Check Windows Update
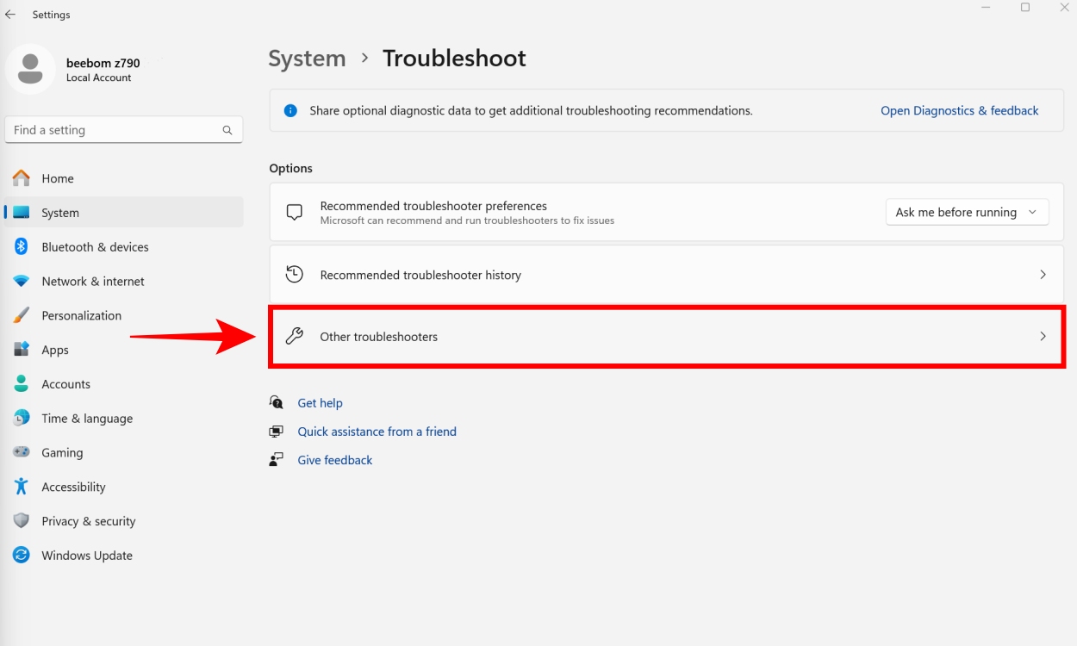 (x=86, y=556)
